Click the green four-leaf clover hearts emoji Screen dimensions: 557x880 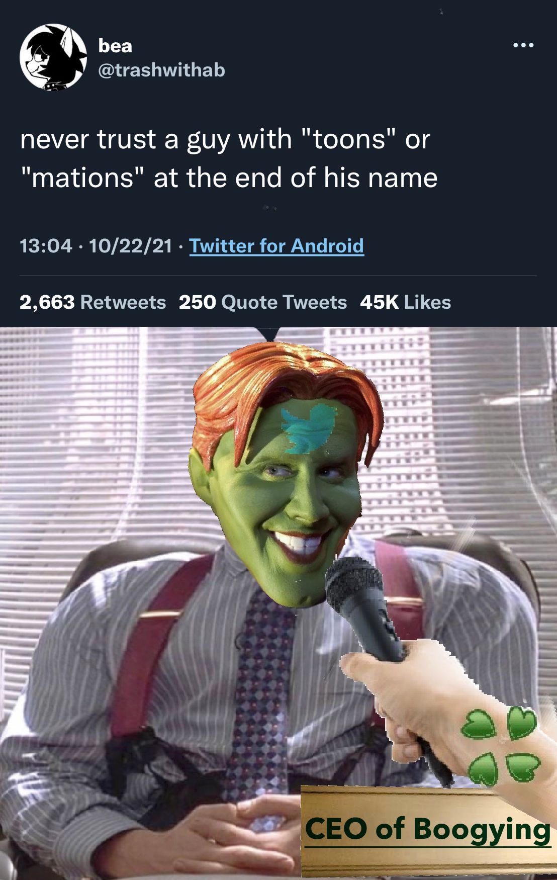click(x=499, y=746)
